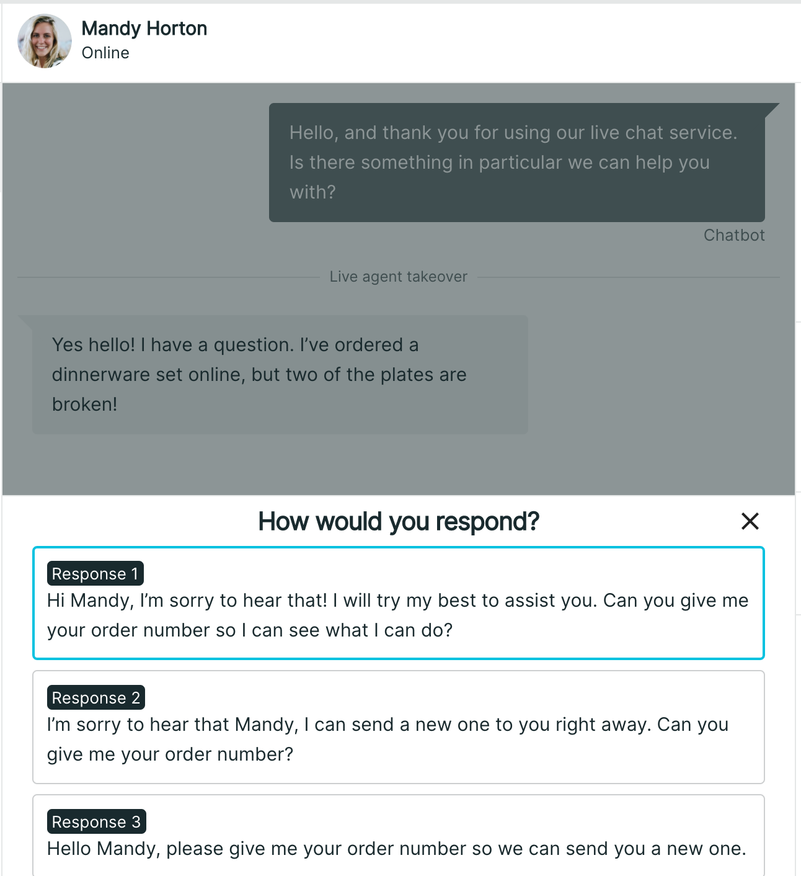Viewport: 801px width, 876px height.
Task: Select the highlighted Response 1 card
Action: coord(399,602)
